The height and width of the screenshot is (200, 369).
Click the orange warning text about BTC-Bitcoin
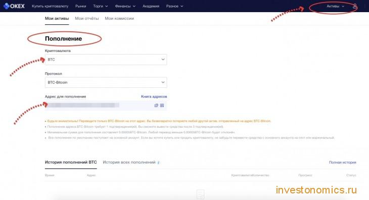pos(159,121)
